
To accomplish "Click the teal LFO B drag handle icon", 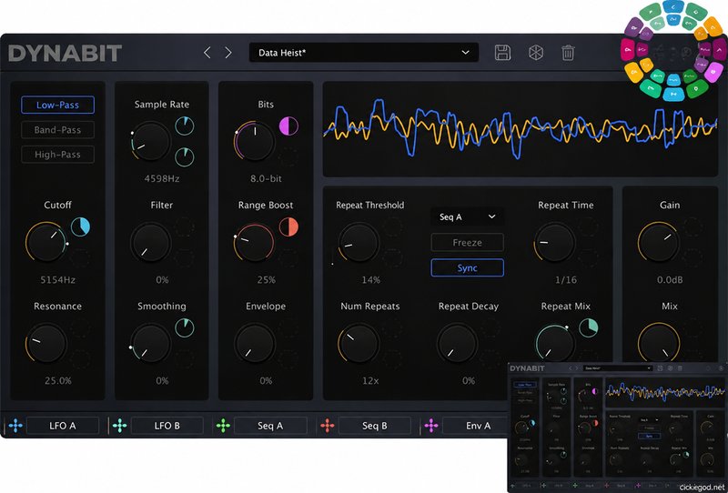I will point(119,426).
